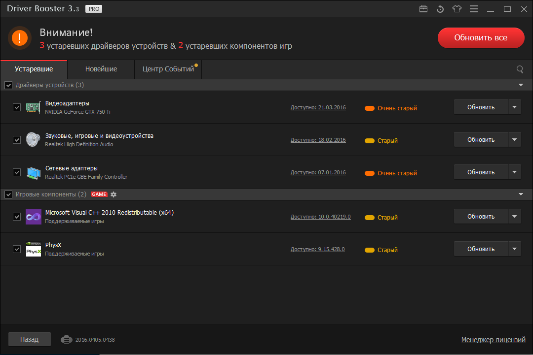
Task: Open the Центр Событий tab
Action: pos(168,69)
